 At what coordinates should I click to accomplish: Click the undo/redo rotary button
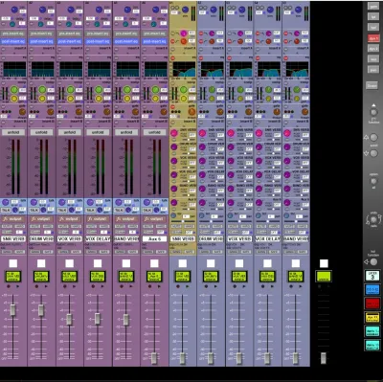[x=373, y=219]
